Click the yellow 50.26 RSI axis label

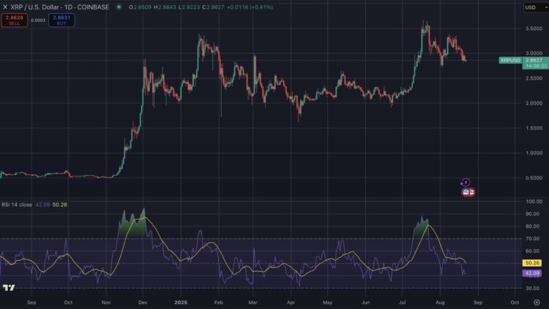click(532, 263)
